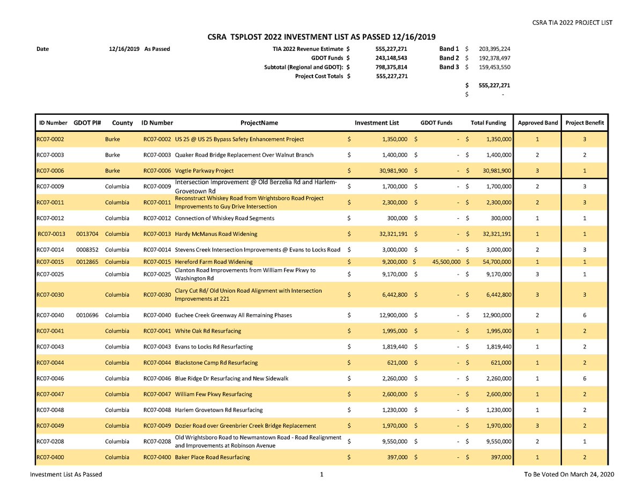Click the Subtotal value 798,375,814
This screenshot has height=497, width=644.
coord(392,67)
